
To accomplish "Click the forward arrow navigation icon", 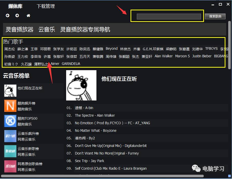I will click(17, 15).
